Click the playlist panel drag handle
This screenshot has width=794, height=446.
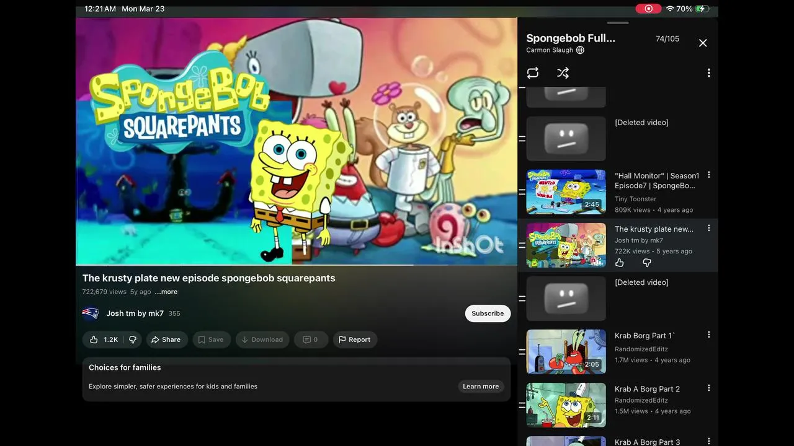pos(618,23)
